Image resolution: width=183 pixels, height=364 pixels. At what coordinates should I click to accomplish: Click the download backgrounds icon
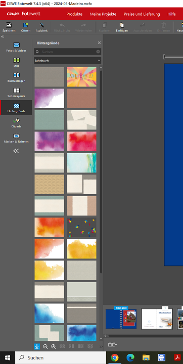[x=37, y=347]
